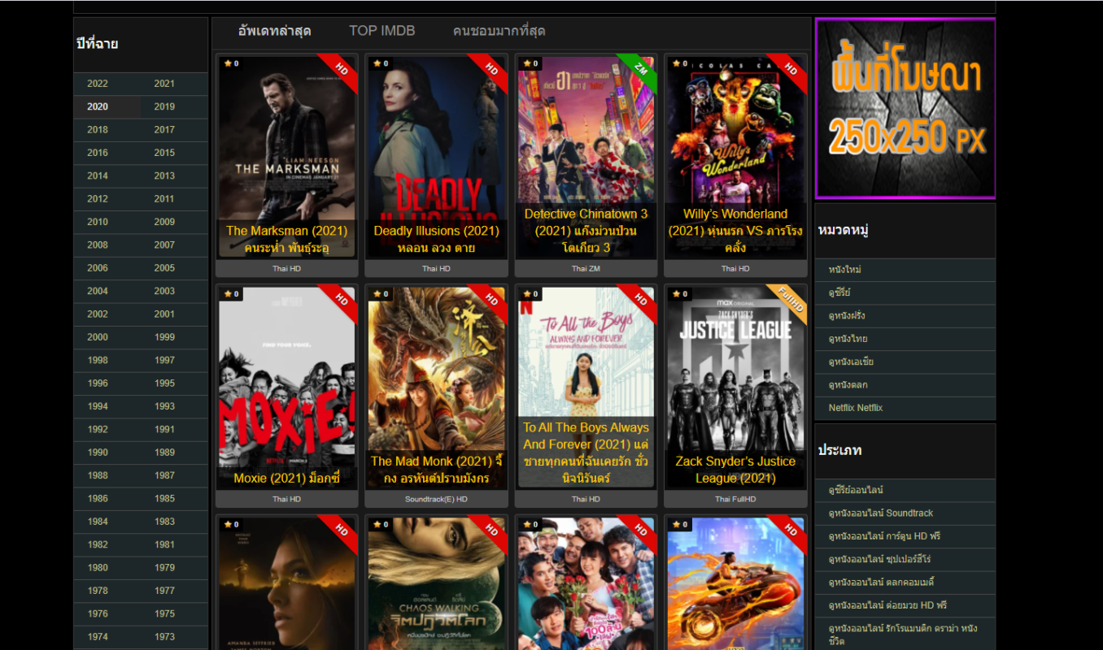1103x650 pixels.
Task: Select year 1974 in the year list
Action: pyautogui.click(x=98, y=637)
